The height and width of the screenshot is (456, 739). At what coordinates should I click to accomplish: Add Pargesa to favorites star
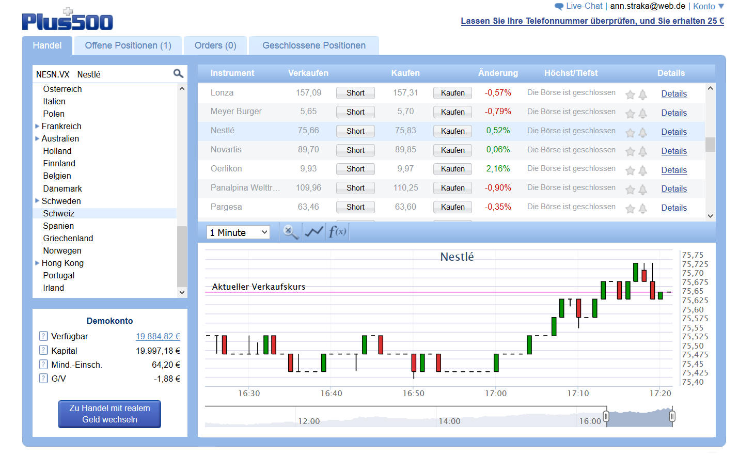click(x=630, y=209)
